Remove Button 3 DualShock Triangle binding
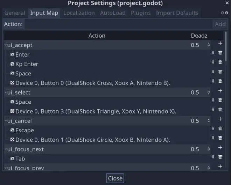 (x=220, y=110)
